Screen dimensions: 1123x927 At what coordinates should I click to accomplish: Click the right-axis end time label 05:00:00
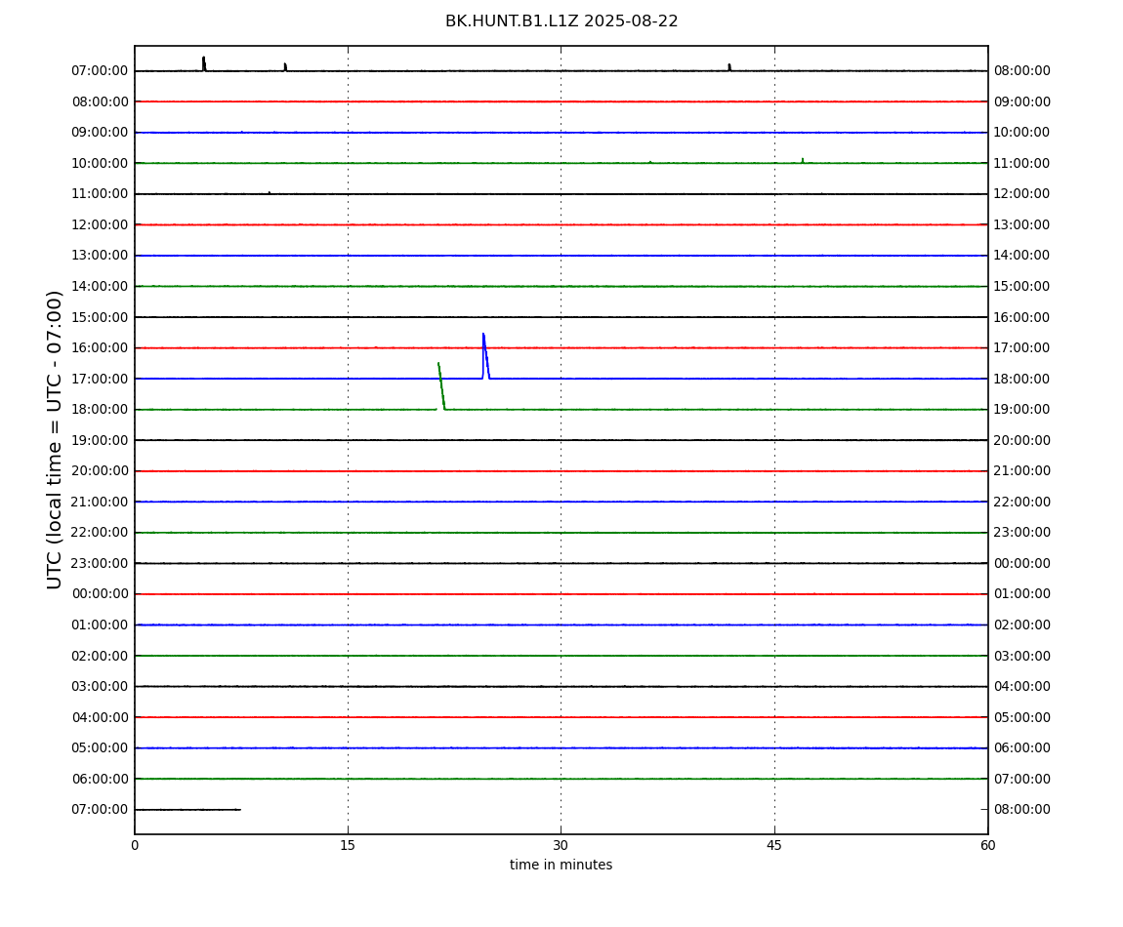(x=1022, y=717)
